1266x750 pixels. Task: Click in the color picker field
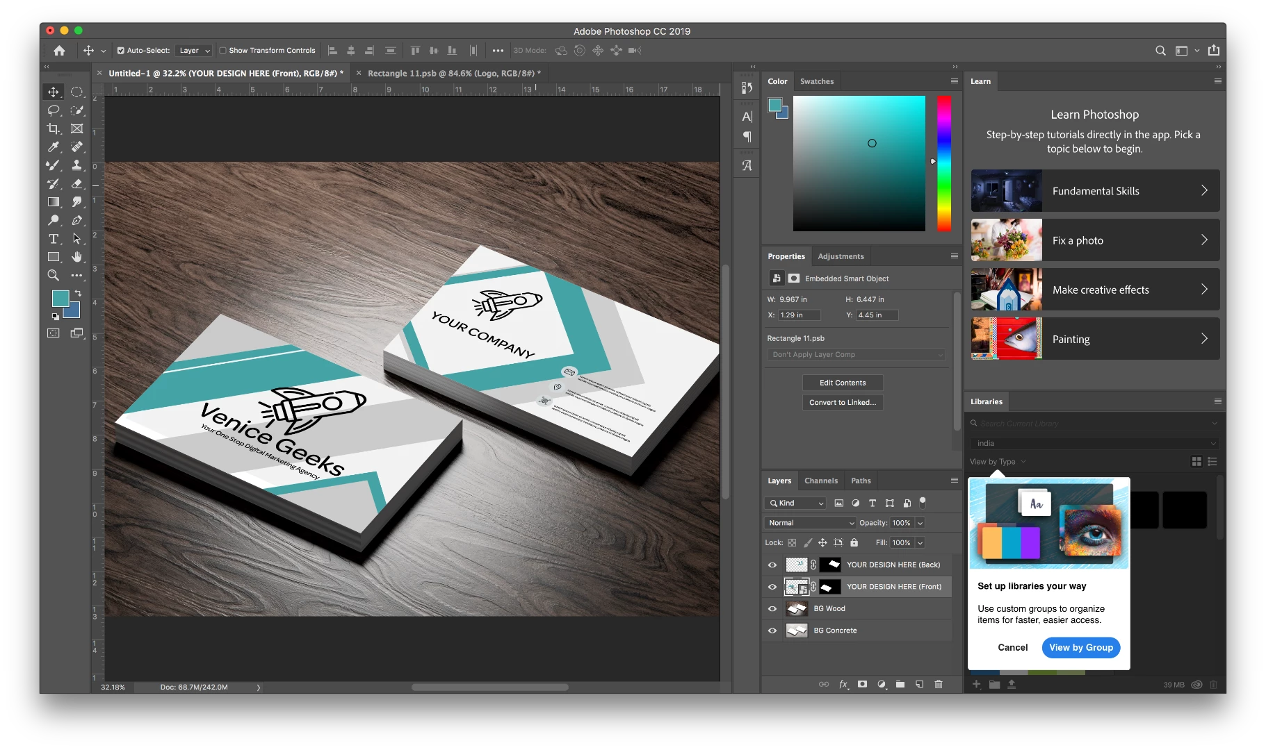point(859,163)
